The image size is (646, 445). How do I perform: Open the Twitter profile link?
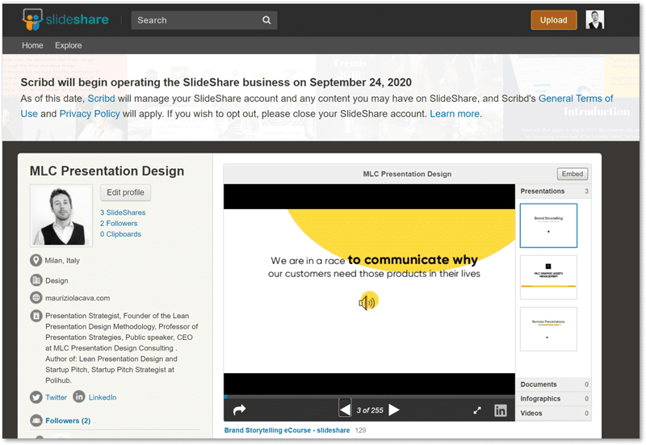[56, 397]
